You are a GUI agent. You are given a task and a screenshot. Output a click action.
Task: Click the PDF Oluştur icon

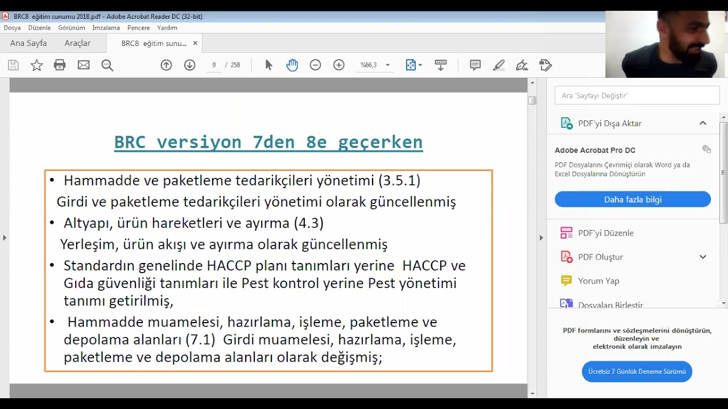click(566, 257)
